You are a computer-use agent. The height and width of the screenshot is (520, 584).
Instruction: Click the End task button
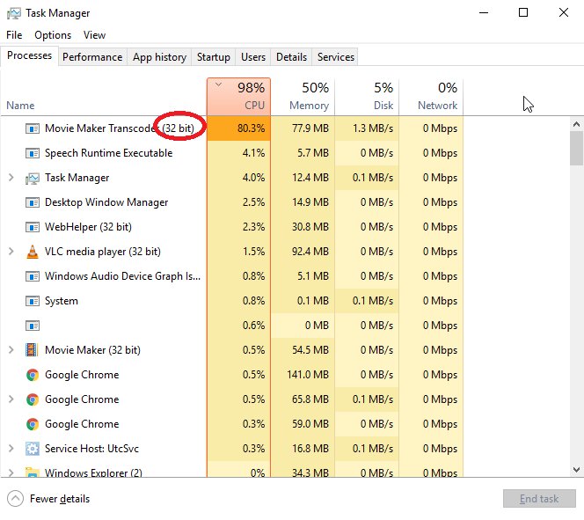(x=539, y=499)
